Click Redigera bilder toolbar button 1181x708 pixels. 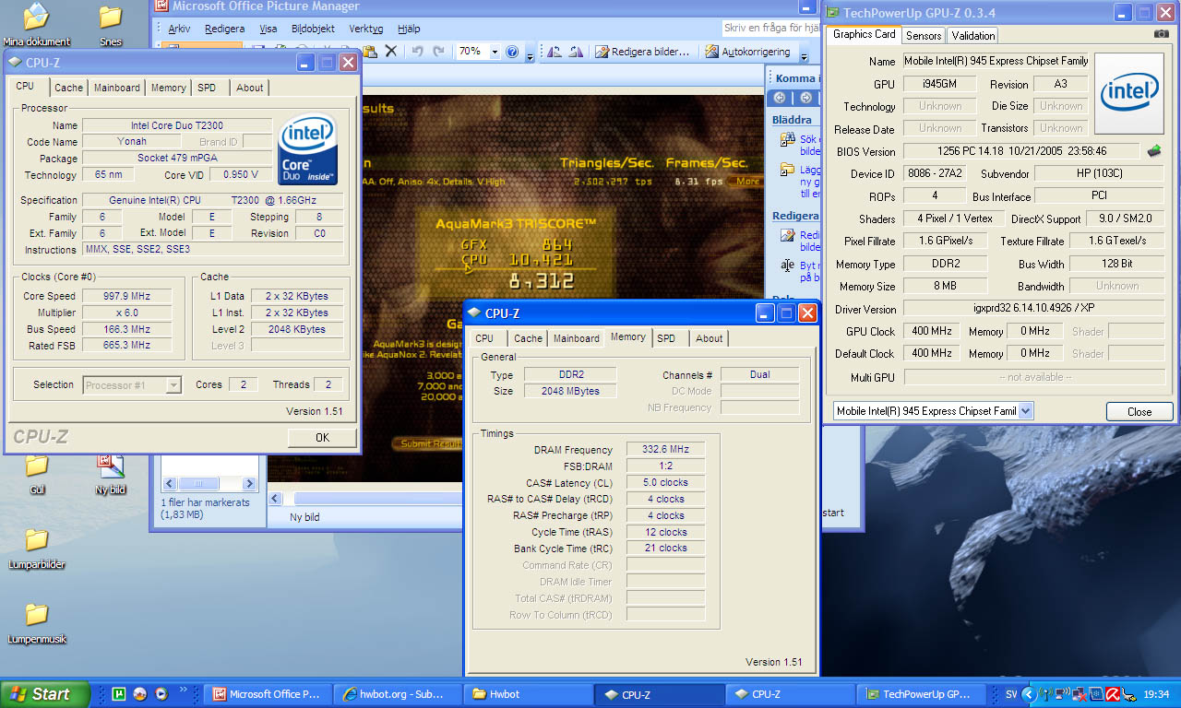point(642,52)
